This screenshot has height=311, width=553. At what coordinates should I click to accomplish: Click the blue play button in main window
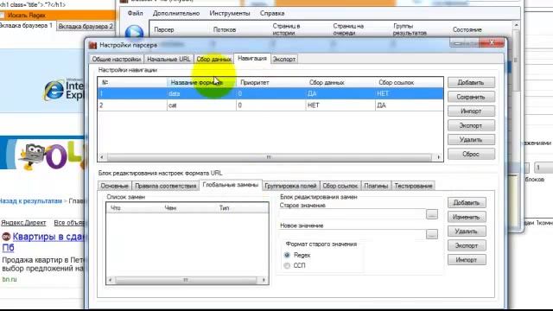click(x=135, y=33)
